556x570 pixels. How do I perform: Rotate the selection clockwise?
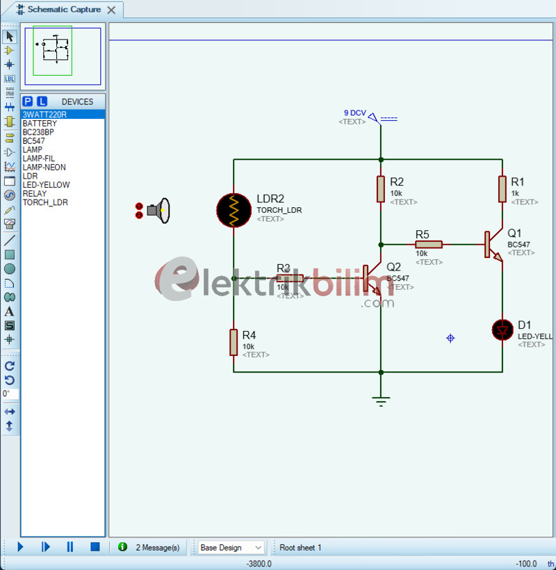(x=9, y=366)
